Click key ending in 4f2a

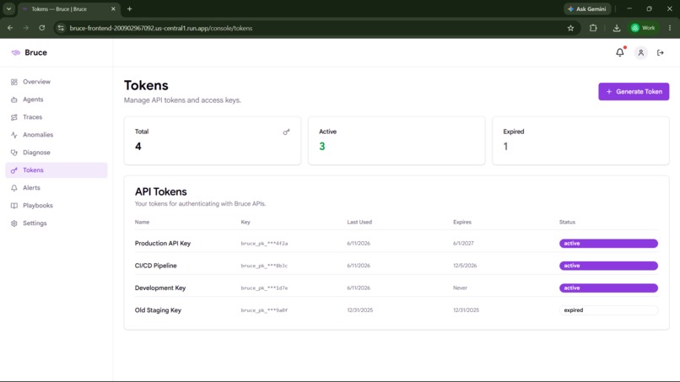point(264,243)
